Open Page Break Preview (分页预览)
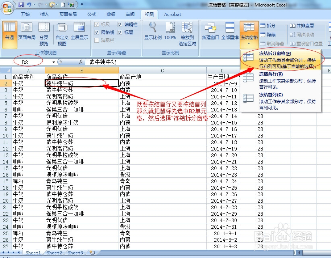The width and height of the screenshot is (331, 258). pyautogui.click(x=44, y=34)
